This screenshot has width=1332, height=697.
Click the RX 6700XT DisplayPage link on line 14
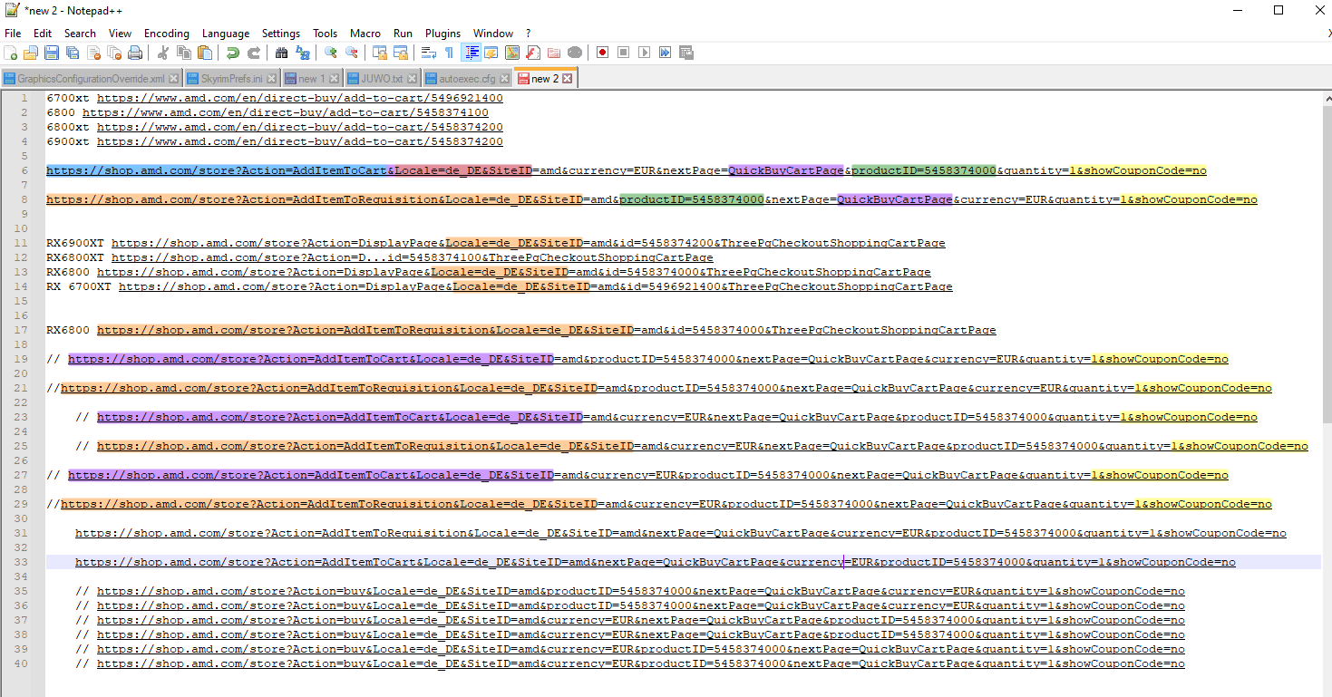point(536,286)
